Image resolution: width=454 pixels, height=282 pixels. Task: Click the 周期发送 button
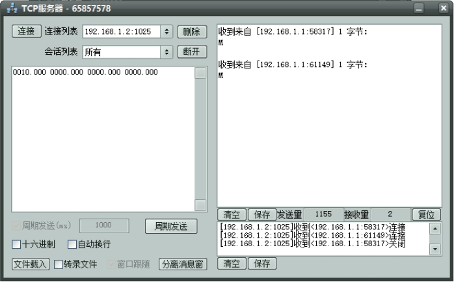pos(171,227)
